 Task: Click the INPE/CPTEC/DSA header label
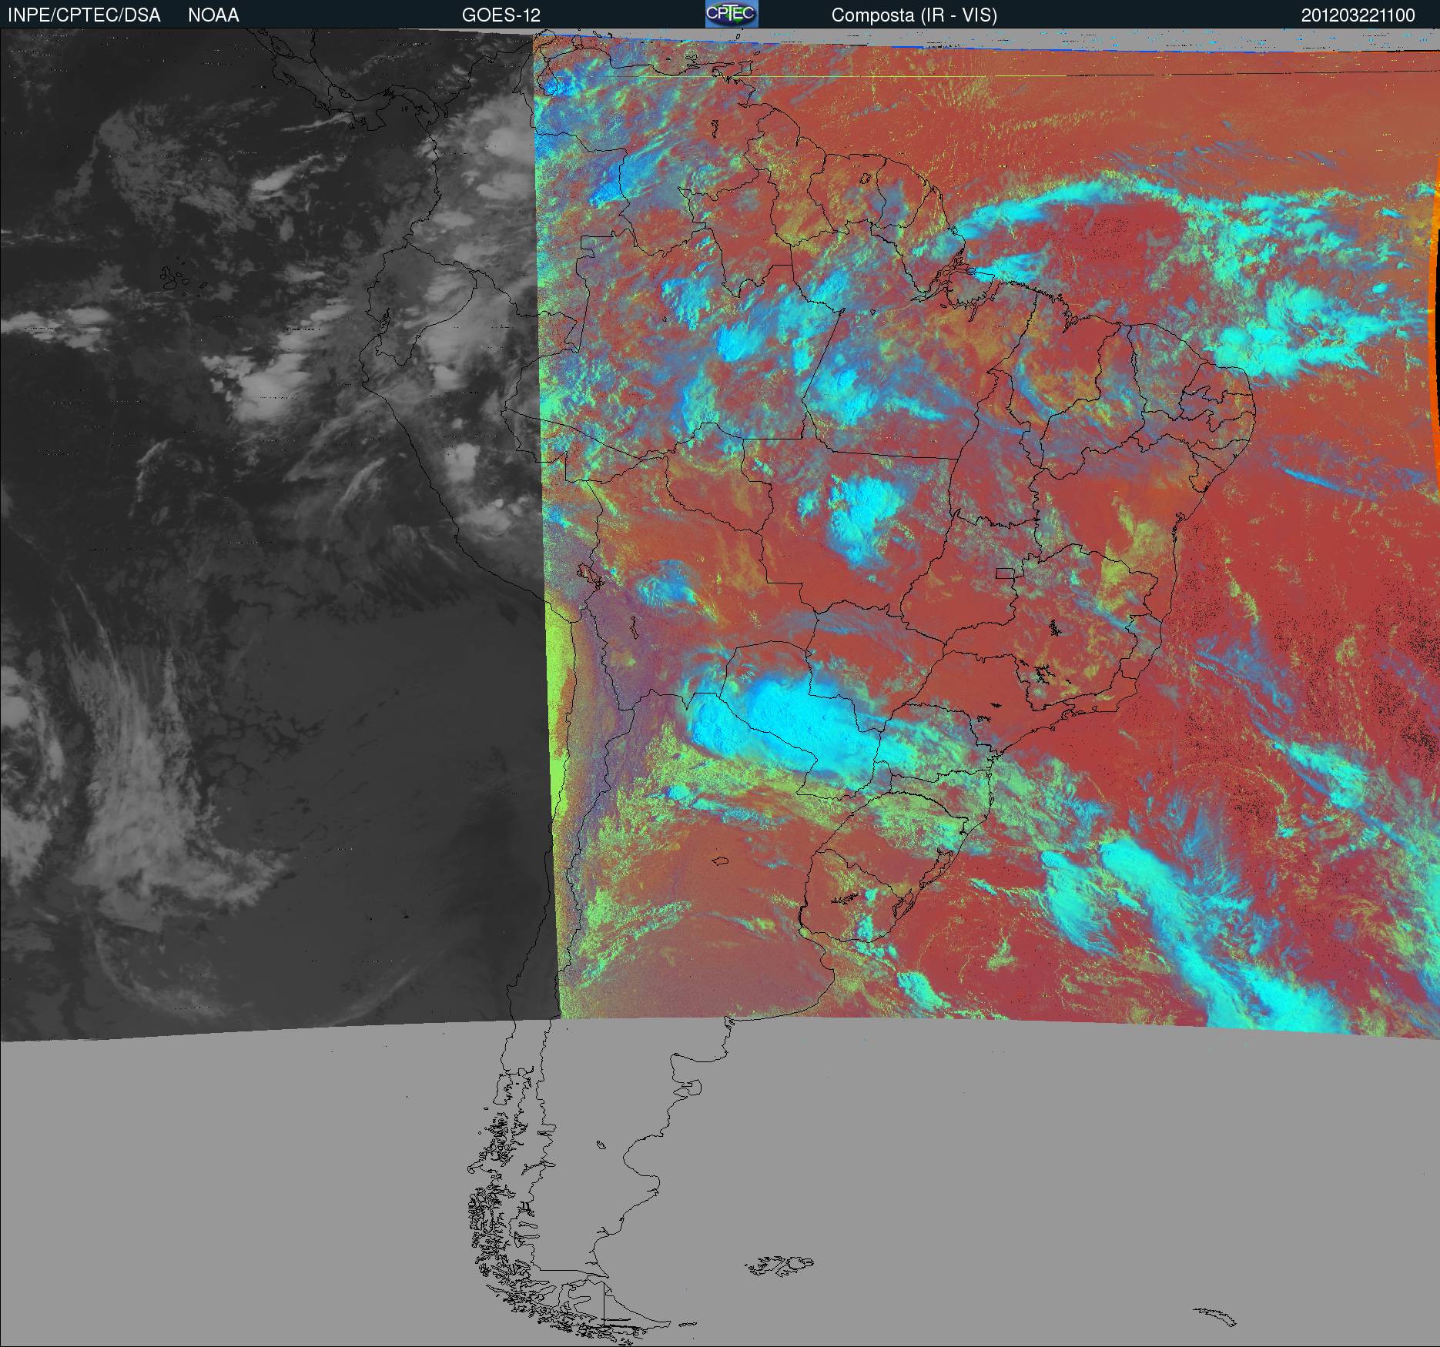coord(84,15)
